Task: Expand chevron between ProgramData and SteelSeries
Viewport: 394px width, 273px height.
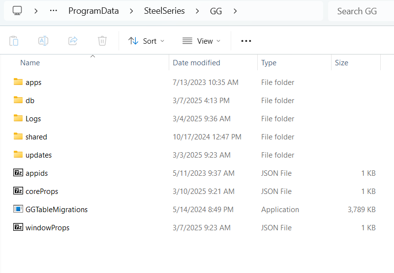Action: click(131, 11)
